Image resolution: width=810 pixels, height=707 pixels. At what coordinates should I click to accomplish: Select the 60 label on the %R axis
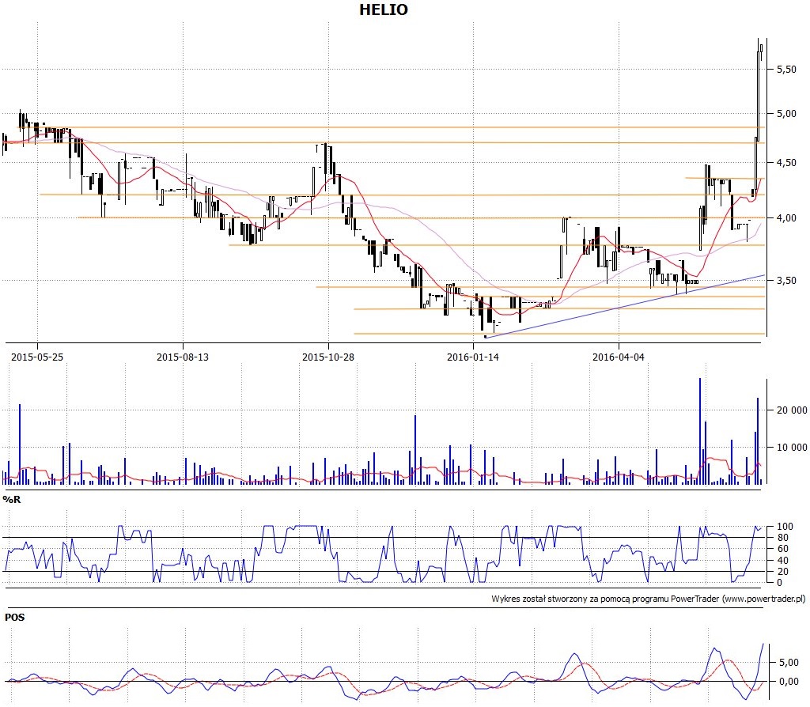pyautogui.click(x=783, y=549)
